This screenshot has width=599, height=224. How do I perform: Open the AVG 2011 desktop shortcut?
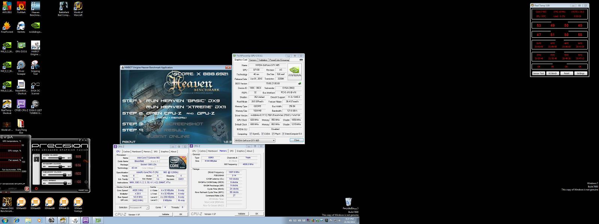[x=7, y=7]
